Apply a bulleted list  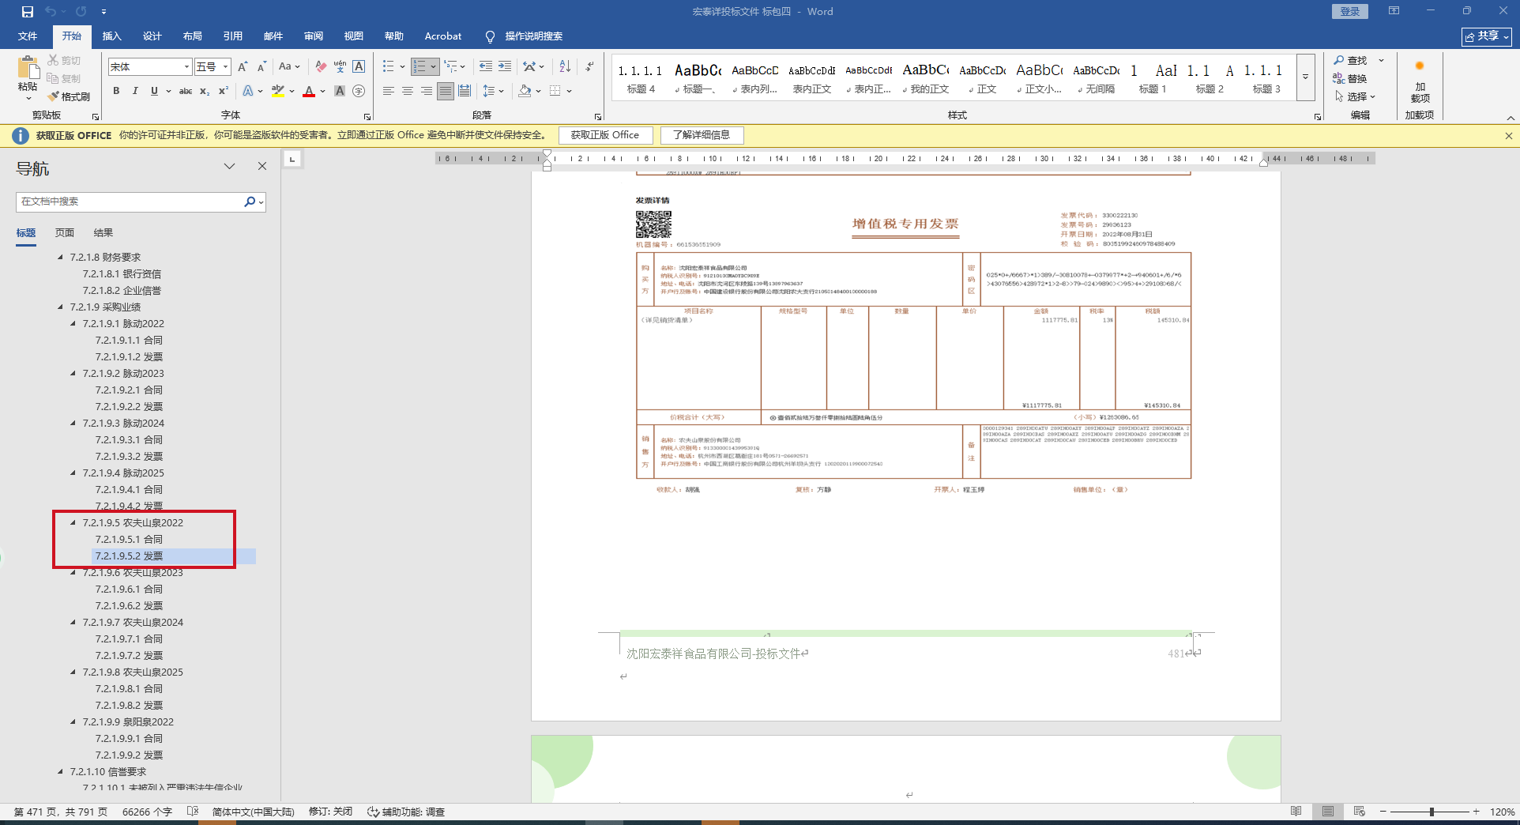pos(389,67)
